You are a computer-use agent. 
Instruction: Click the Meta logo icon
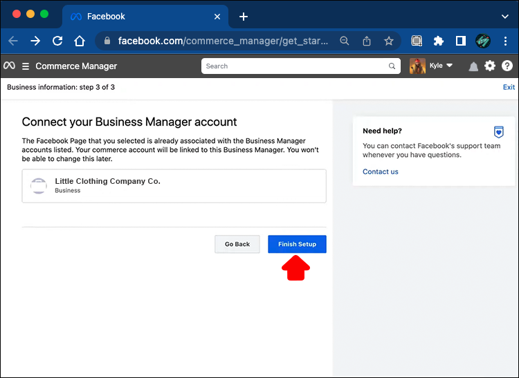9,66
